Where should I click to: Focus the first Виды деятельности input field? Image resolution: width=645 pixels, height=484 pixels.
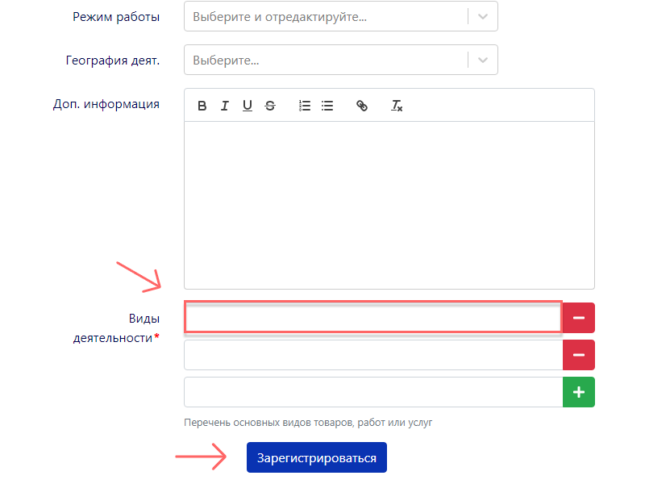372,318
